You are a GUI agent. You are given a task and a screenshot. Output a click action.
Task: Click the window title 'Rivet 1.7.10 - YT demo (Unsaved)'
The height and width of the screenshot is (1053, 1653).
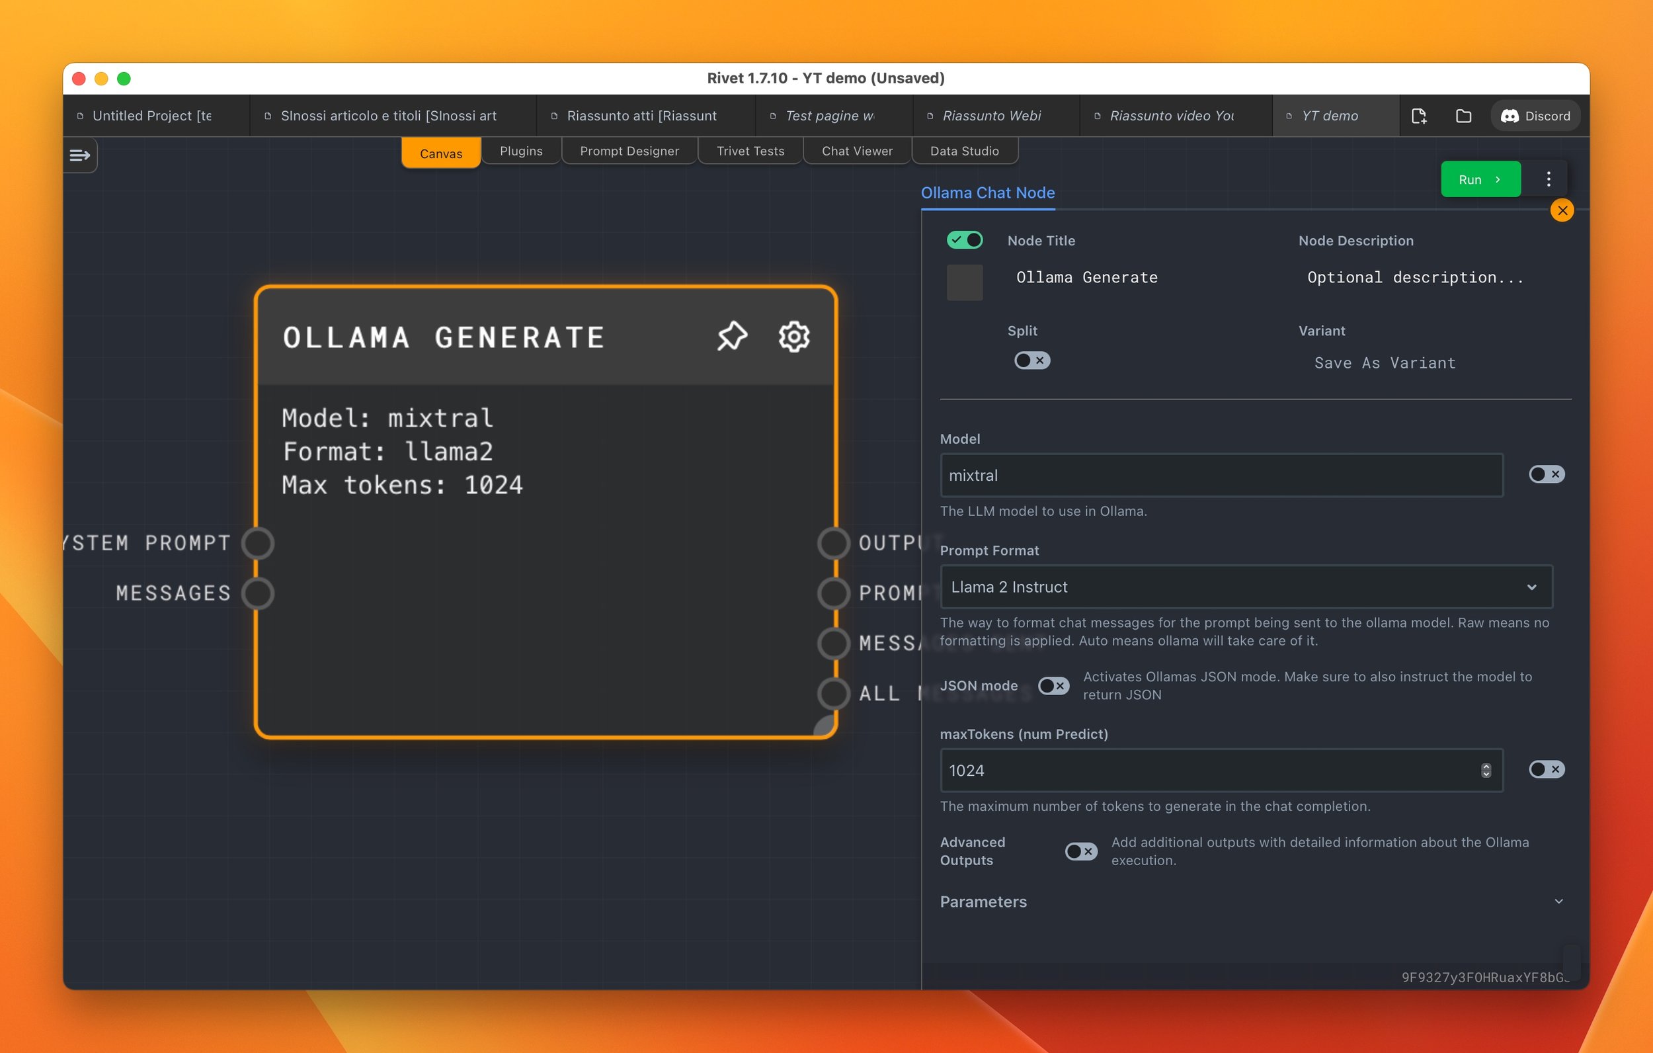(826, 78)
